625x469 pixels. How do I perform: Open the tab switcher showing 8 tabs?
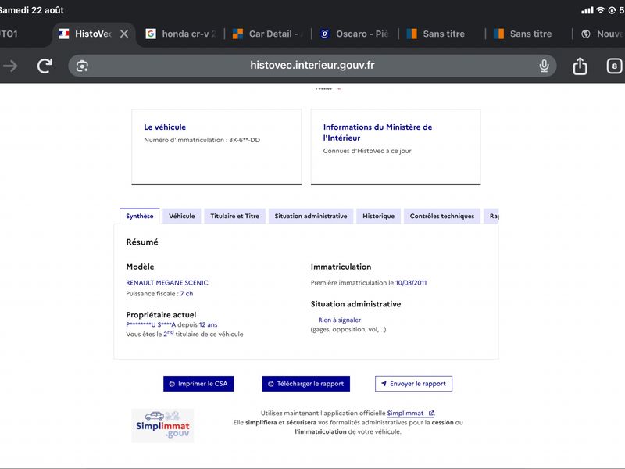614,66
